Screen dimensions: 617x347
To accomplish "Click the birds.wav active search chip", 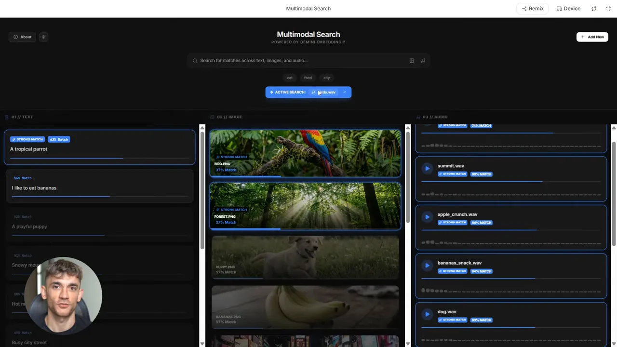I will coord(323,92).
